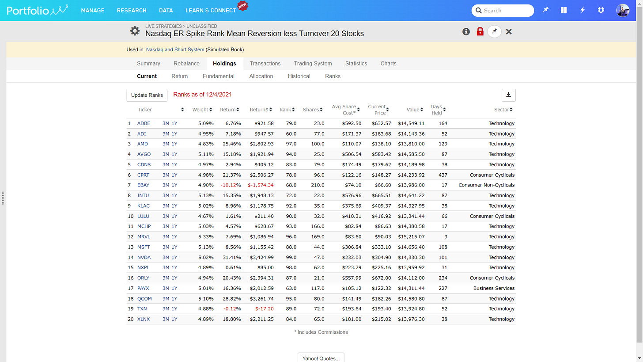Sort by Rank column

[x=287, y=110]
